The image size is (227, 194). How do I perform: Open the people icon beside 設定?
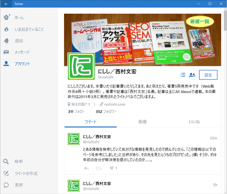192,75
